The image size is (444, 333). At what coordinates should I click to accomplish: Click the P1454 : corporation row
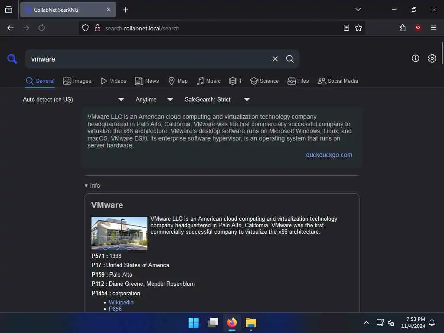(115, 294)
